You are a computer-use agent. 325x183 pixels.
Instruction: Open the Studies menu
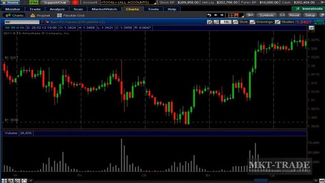pos(285,22)
